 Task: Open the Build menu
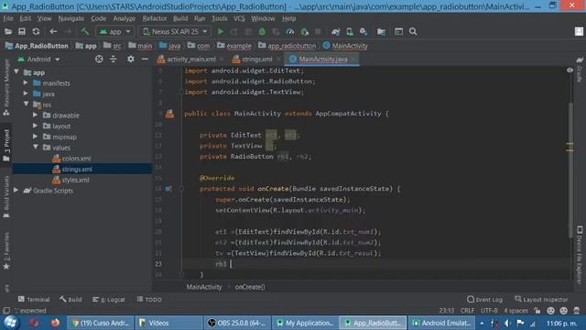180,18
